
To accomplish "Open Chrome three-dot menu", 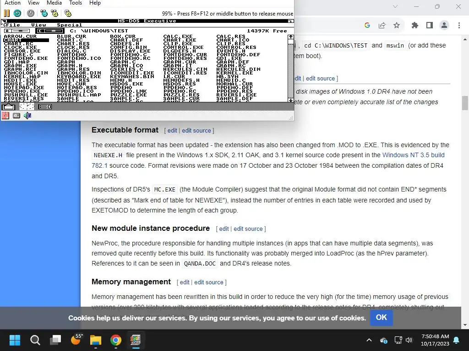I will [459, 26].
